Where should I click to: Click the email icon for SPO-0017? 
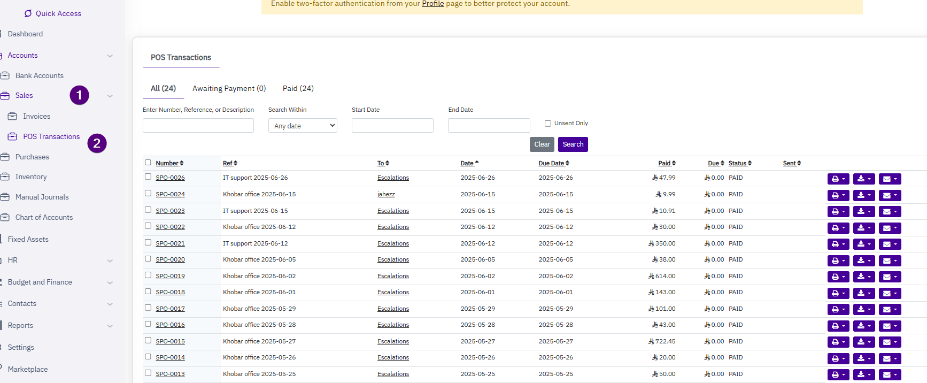click(x=890, y=310)
